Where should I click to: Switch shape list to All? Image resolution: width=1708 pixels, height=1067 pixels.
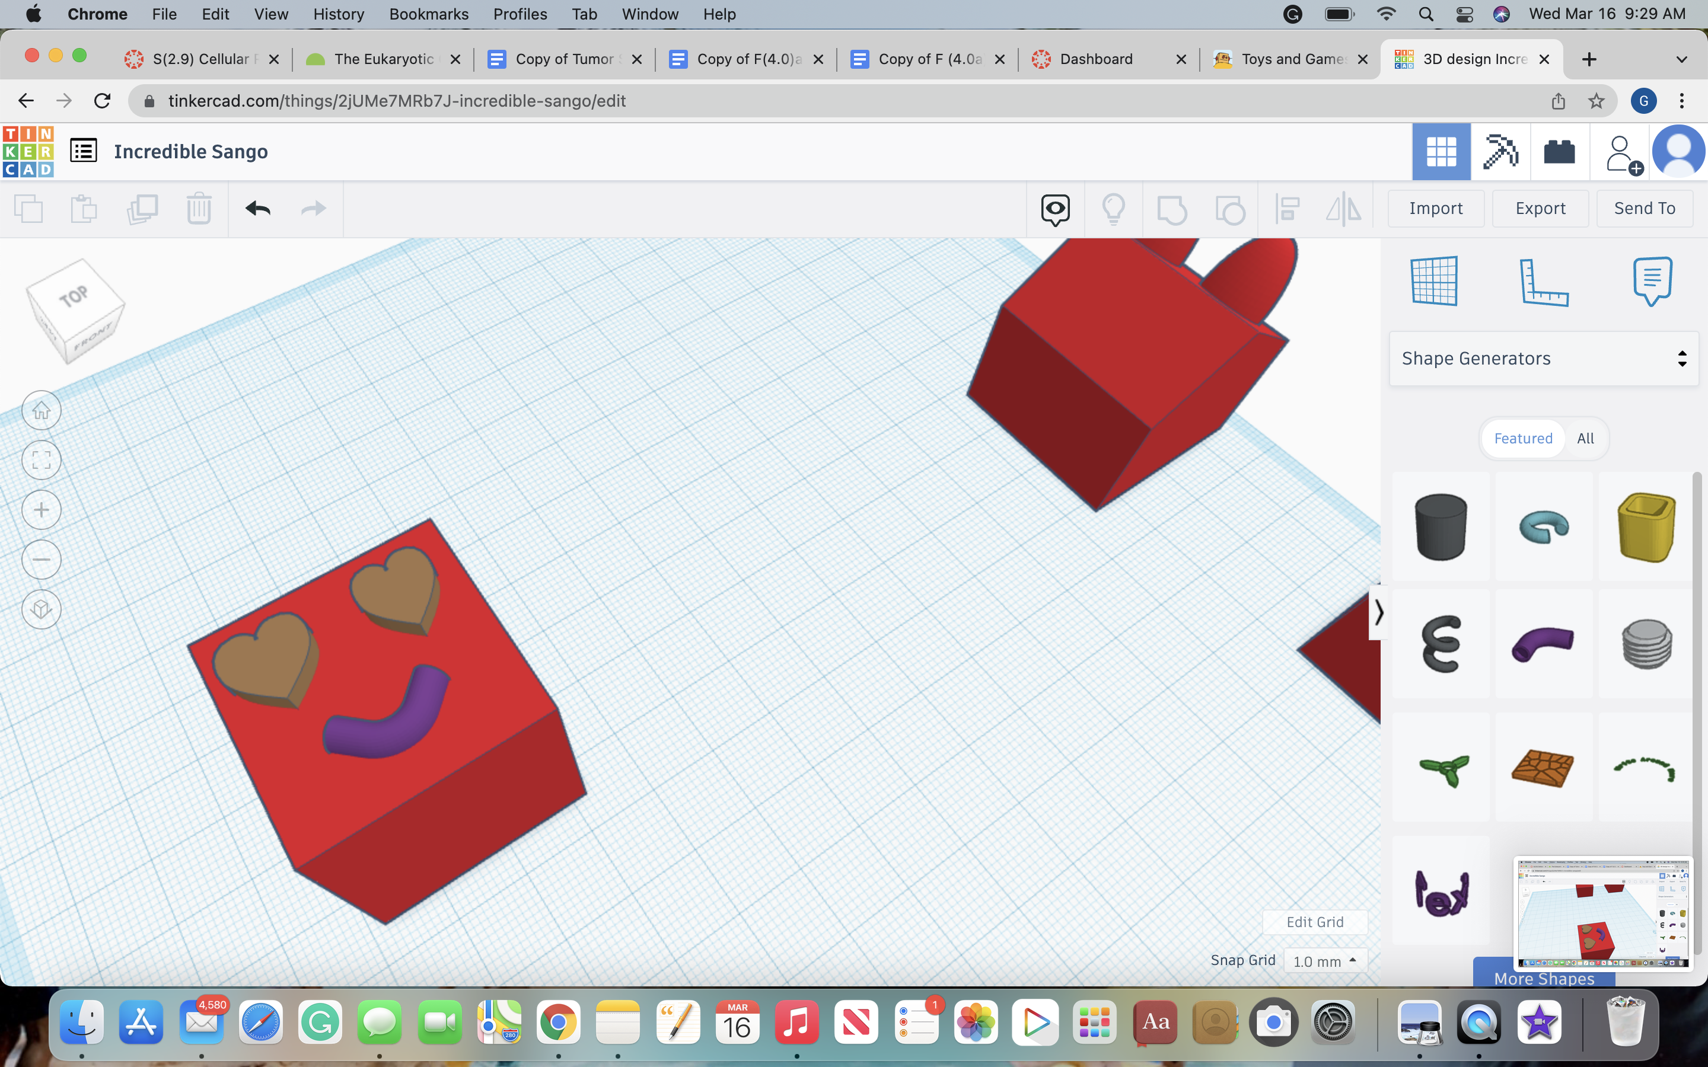click(1585, 438)
